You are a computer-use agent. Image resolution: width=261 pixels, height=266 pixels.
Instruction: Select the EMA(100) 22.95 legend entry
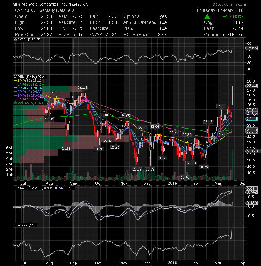click(x=29, y=99)
